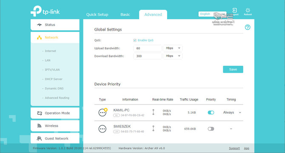This screenshot has width=285, height=153.
Task: Open the Advanced Routing submenu item
Action: point(57,98)
